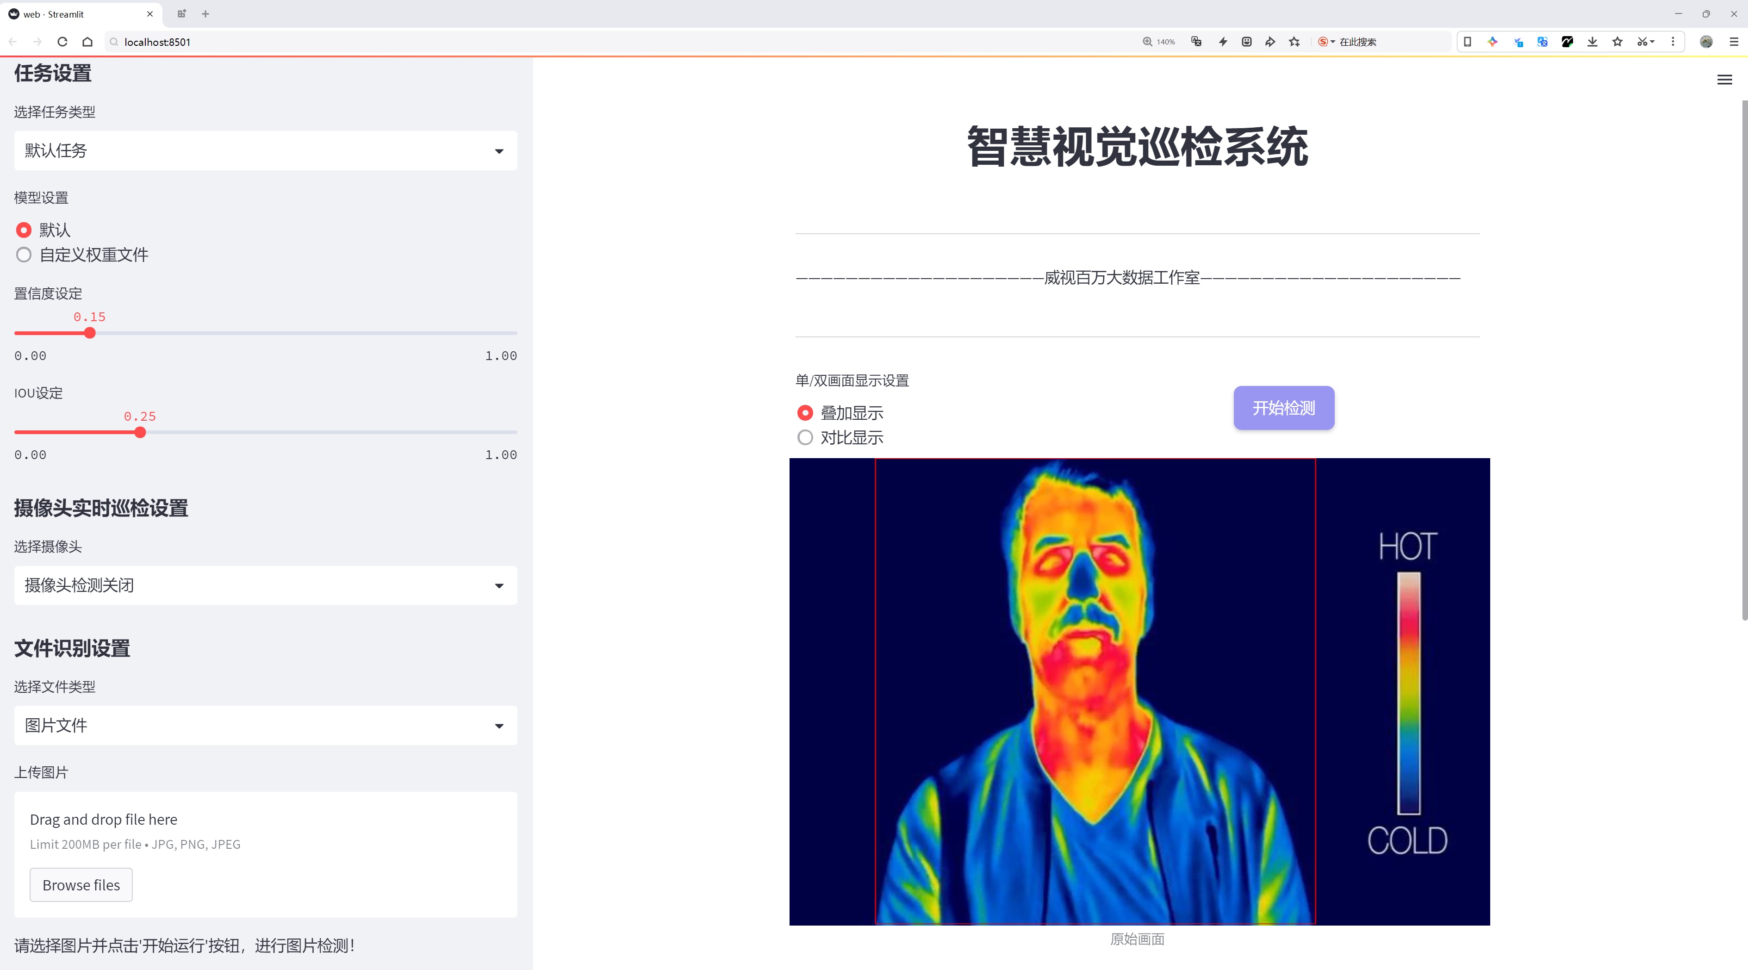
Task: Click the blue translate extension icon
Action: 1543,41
